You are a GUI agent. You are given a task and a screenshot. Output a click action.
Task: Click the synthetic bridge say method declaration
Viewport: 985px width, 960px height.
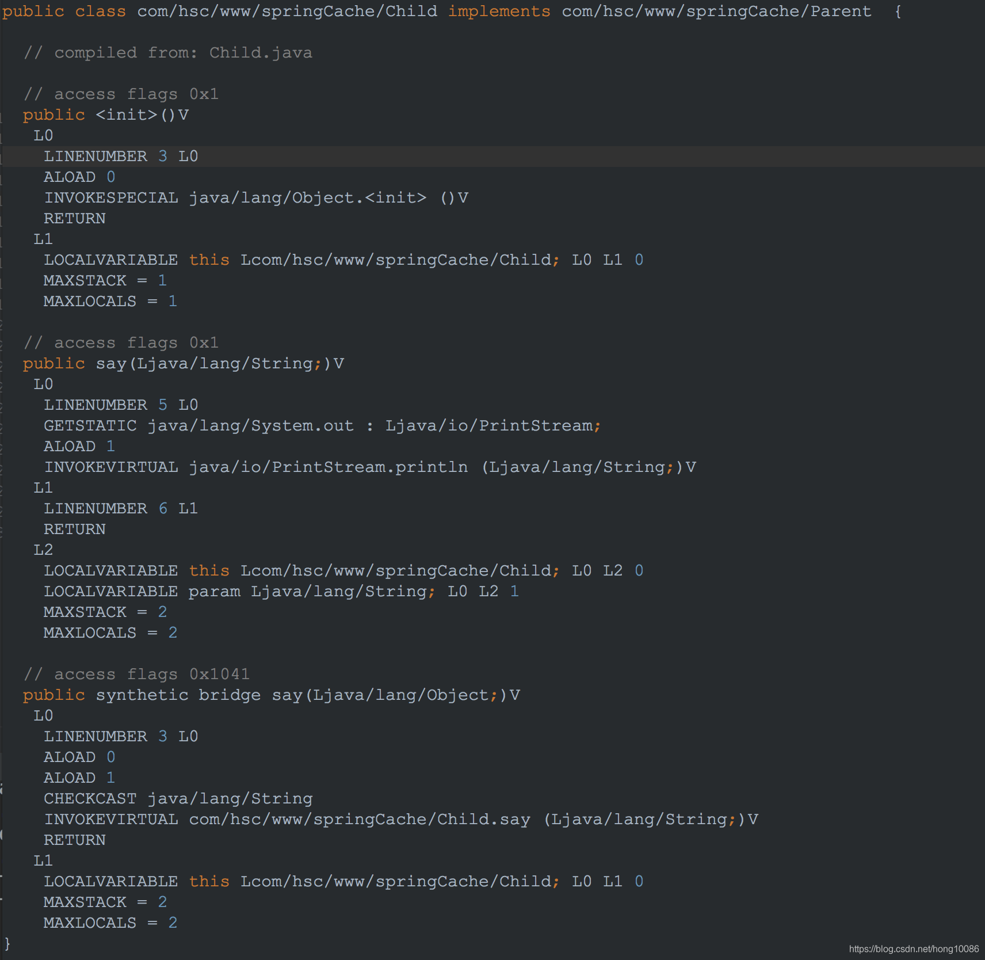(x=270, y=695)
